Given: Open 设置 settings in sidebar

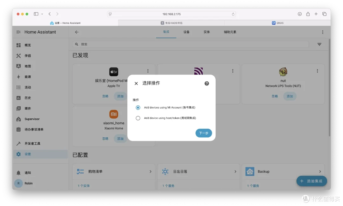Looking at the screenshot, I should [40, 154].
